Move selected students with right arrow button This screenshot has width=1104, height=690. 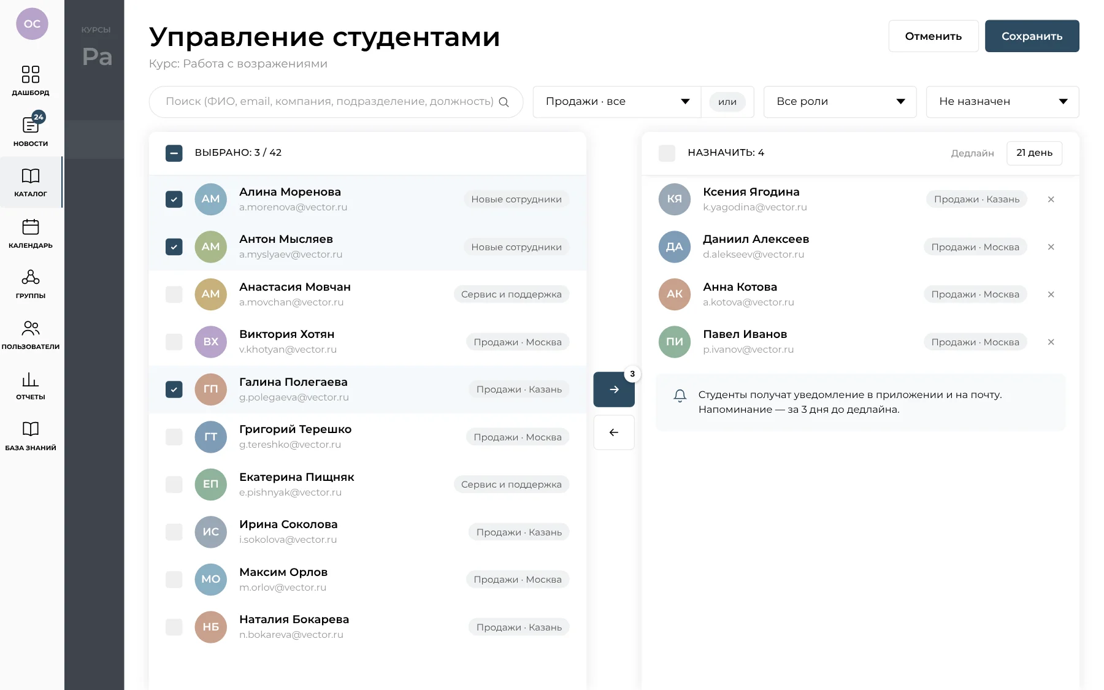pyautogui.click(x=614, y=389)
